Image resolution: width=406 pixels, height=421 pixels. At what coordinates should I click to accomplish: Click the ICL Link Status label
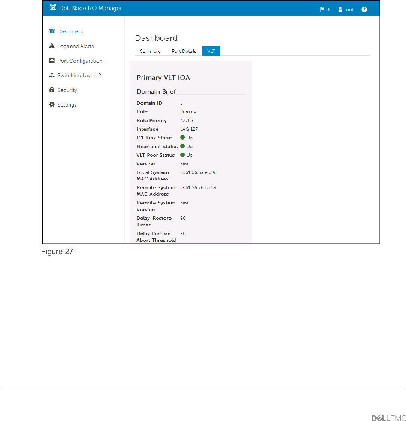(154, 138)
